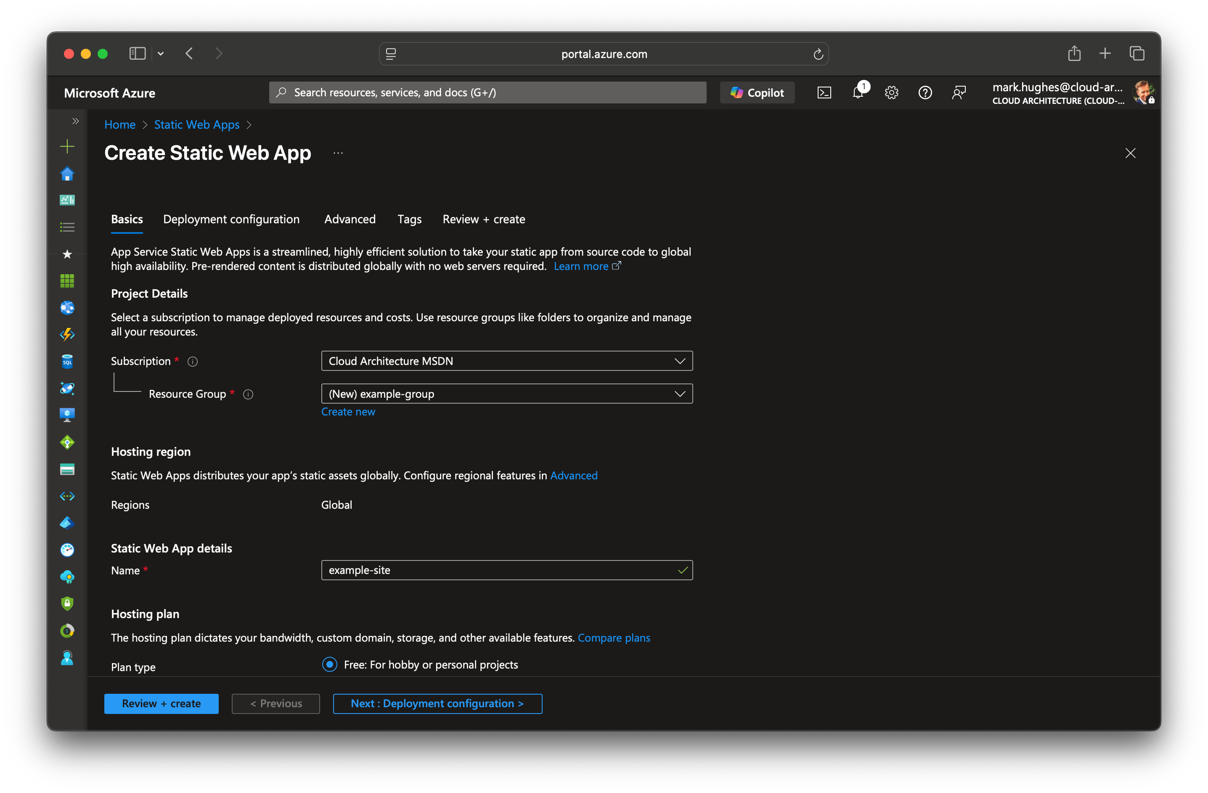Viewport: 1208px width, 793px height.
Task: Switch to the Basics tab
Action: (127, 219)
